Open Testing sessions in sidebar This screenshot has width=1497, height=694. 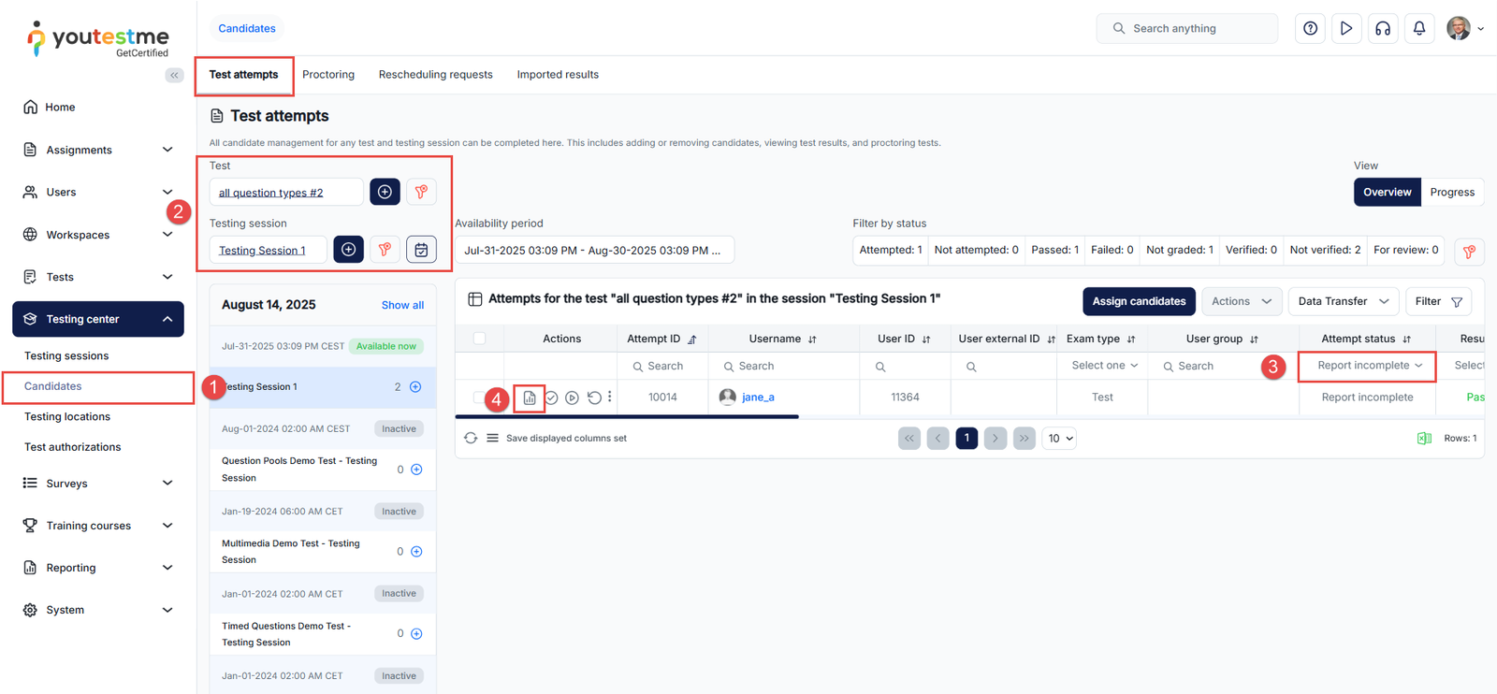click(x=66, y=355)
